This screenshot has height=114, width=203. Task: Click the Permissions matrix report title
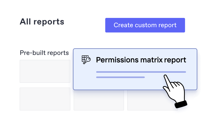coord(141,60)
